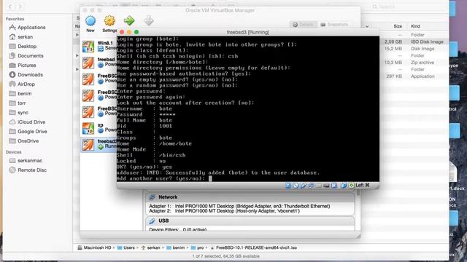Click hard disk activity status icon
This screenshot has width=467, height=262.
(288, 186)
